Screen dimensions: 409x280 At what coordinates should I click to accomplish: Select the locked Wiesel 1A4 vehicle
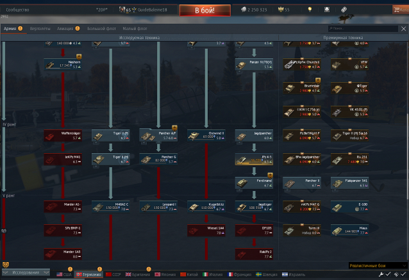click(206, 231)
